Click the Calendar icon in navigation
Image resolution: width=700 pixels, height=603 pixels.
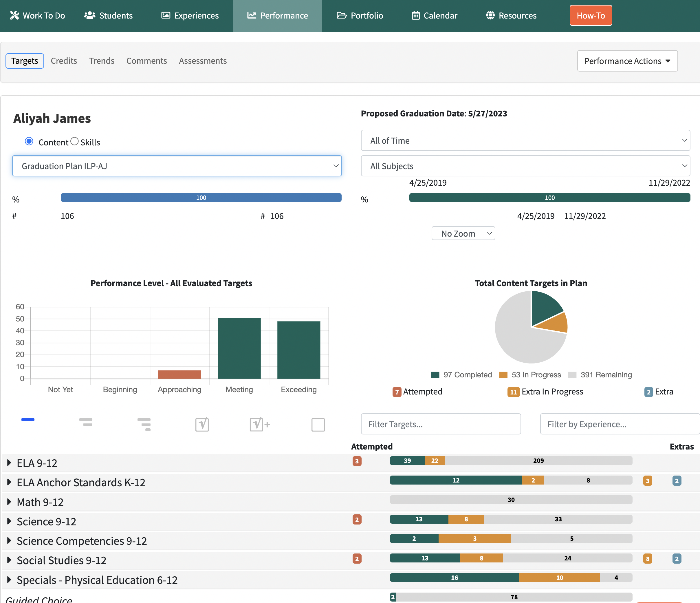coord(415,15)
